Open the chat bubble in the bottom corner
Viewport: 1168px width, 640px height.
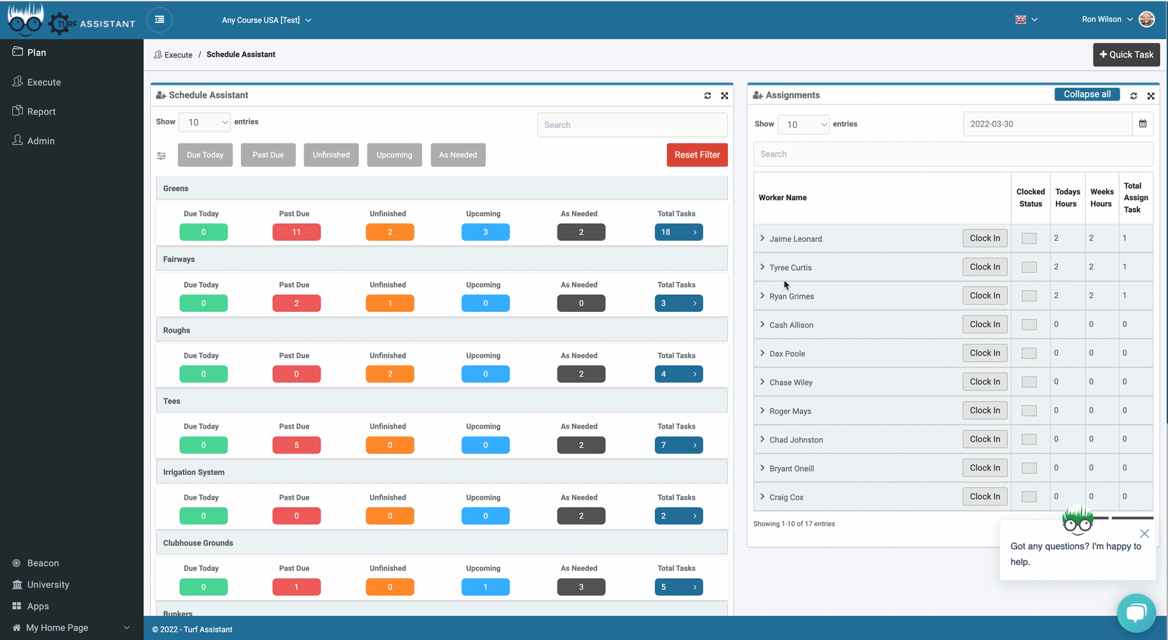point(1137,613)
